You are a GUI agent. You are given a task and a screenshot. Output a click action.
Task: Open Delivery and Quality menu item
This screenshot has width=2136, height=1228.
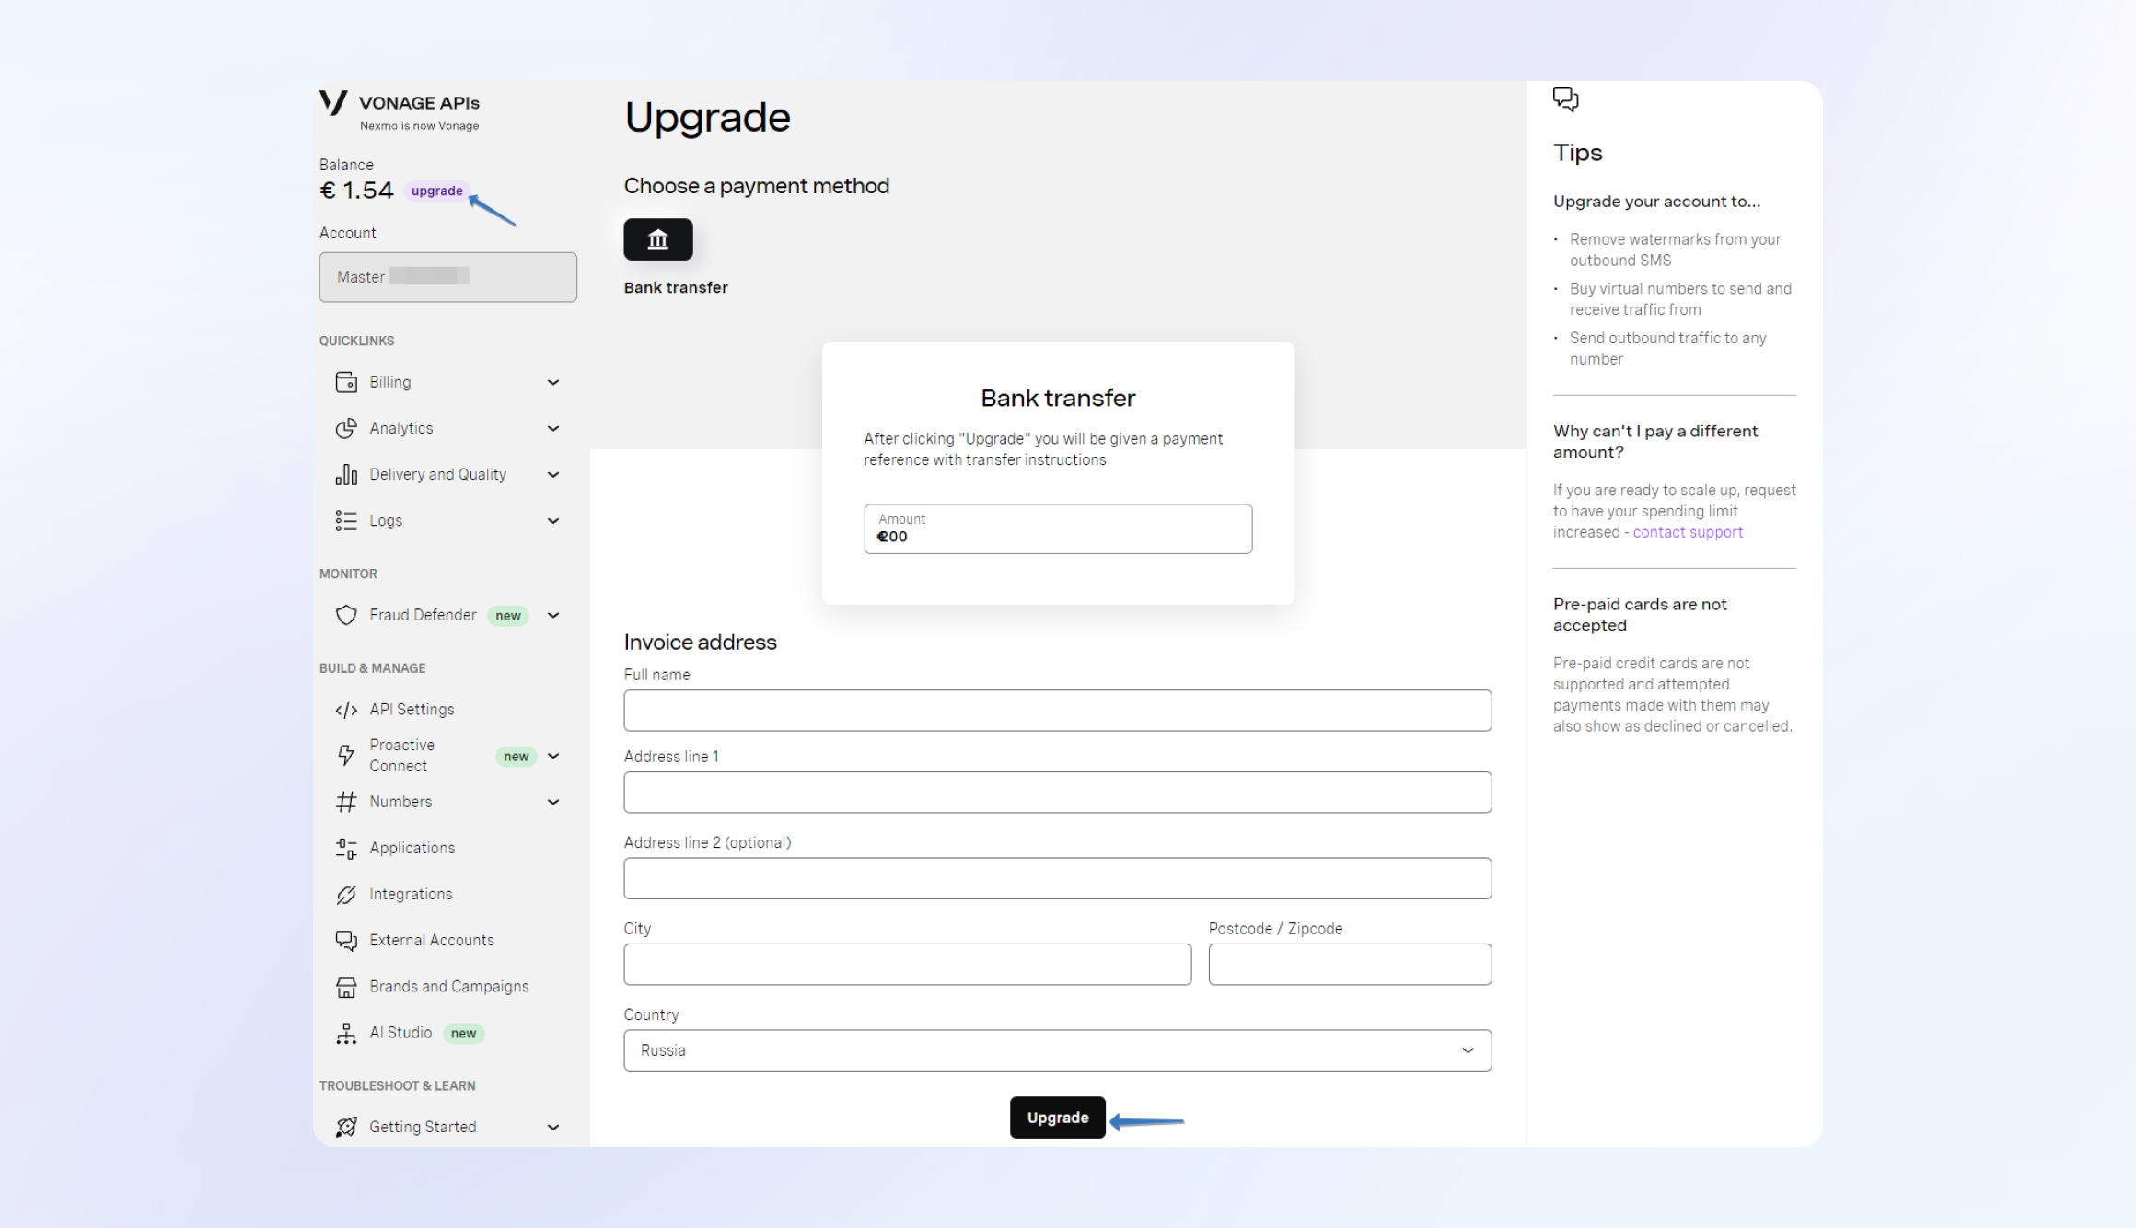click(437, 475)
